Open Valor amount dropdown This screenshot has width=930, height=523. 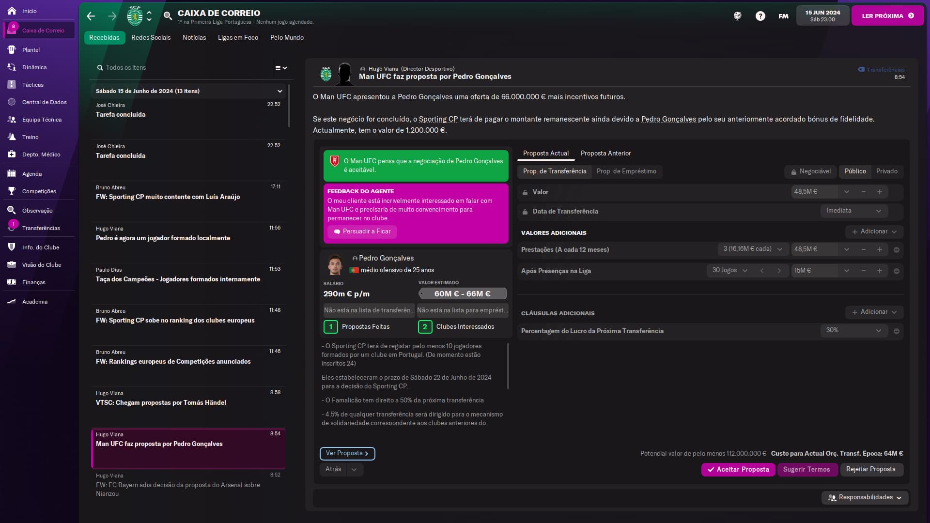click(847, 192)
